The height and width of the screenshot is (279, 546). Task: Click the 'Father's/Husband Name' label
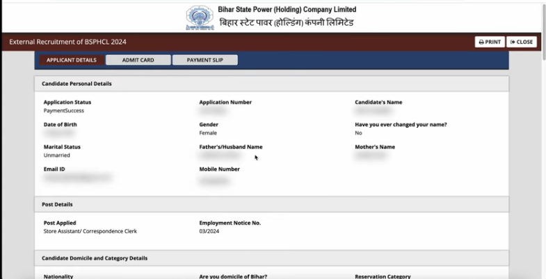click(x=231, y=147)
